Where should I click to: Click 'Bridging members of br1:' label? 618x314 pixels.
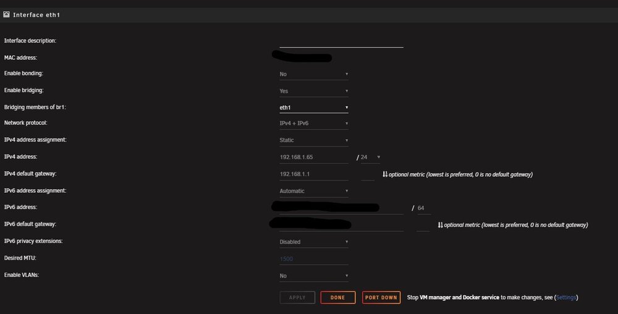click(35, 107)
